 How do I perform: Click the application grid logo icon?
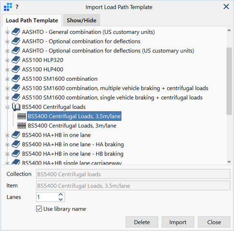(x=8, y=7)
